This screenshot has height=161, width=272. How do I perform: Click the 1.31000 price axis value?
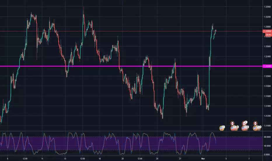click(x=267, y=126)
